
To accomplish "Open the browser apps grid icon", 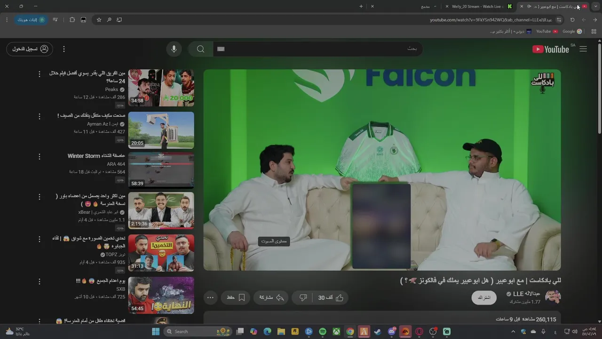I will (594, 32).
